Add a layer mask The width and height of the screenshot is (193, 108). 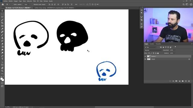point(176,81)
